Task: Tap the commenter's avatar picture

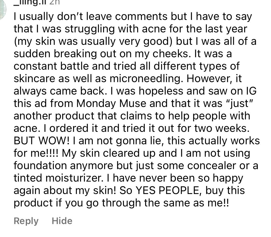Action: tap(2, 10)
